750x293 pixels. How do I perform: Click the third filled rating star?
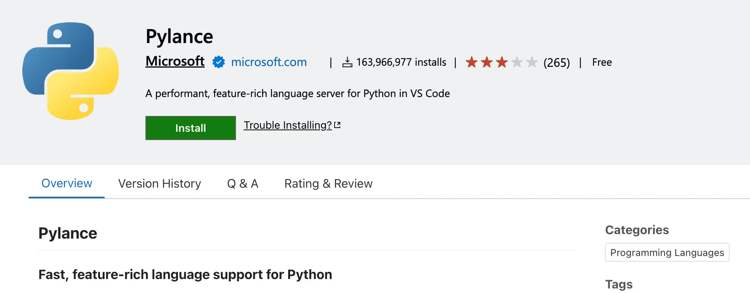pos(502,62)
